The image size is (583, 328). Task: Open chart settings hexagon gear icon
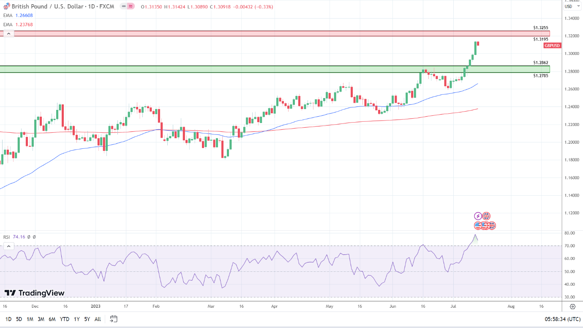click(x=572, y=306)
